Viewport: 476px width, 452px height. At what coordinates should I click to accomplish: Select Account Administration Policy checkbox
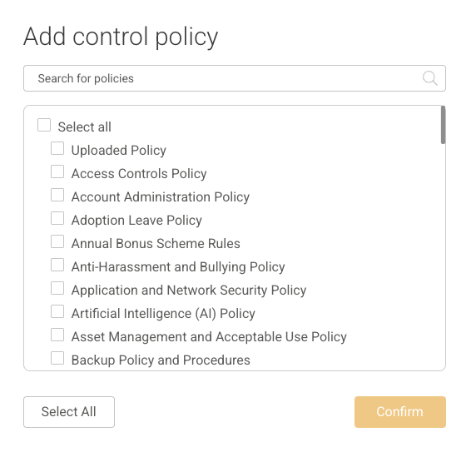point(57,195)
